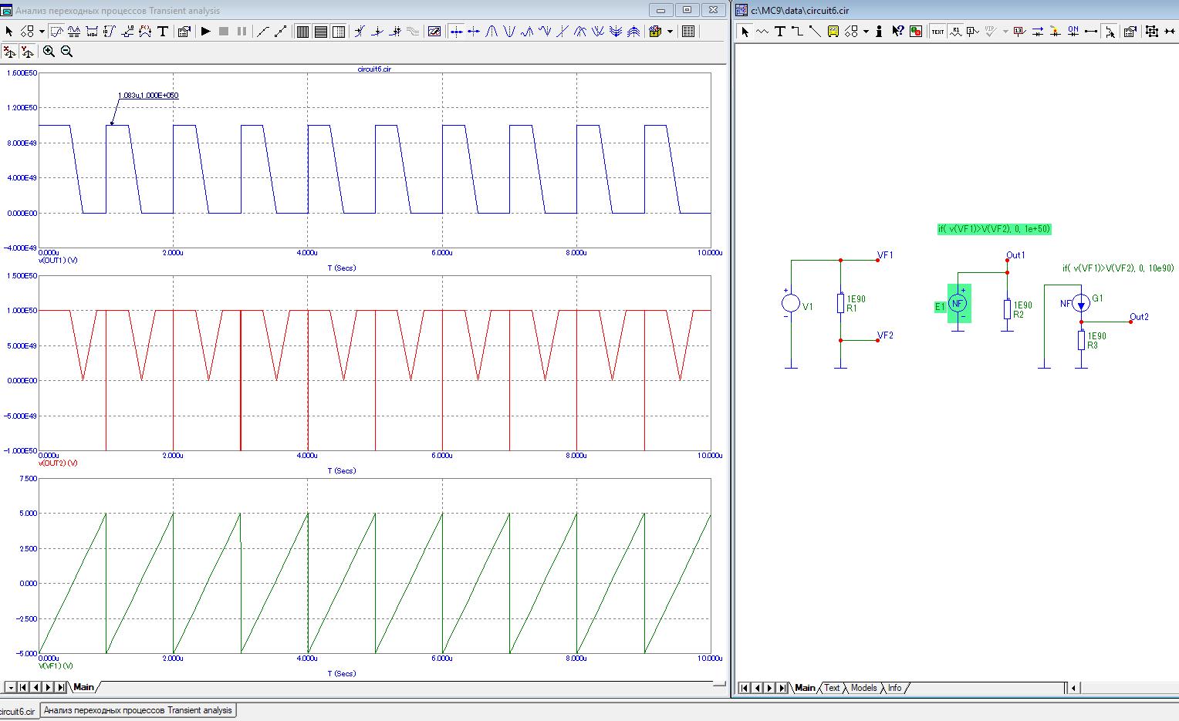Screen dimensions: 1179x721
Task: Zoom in on the plot
Action: click(x=49, y=52)
